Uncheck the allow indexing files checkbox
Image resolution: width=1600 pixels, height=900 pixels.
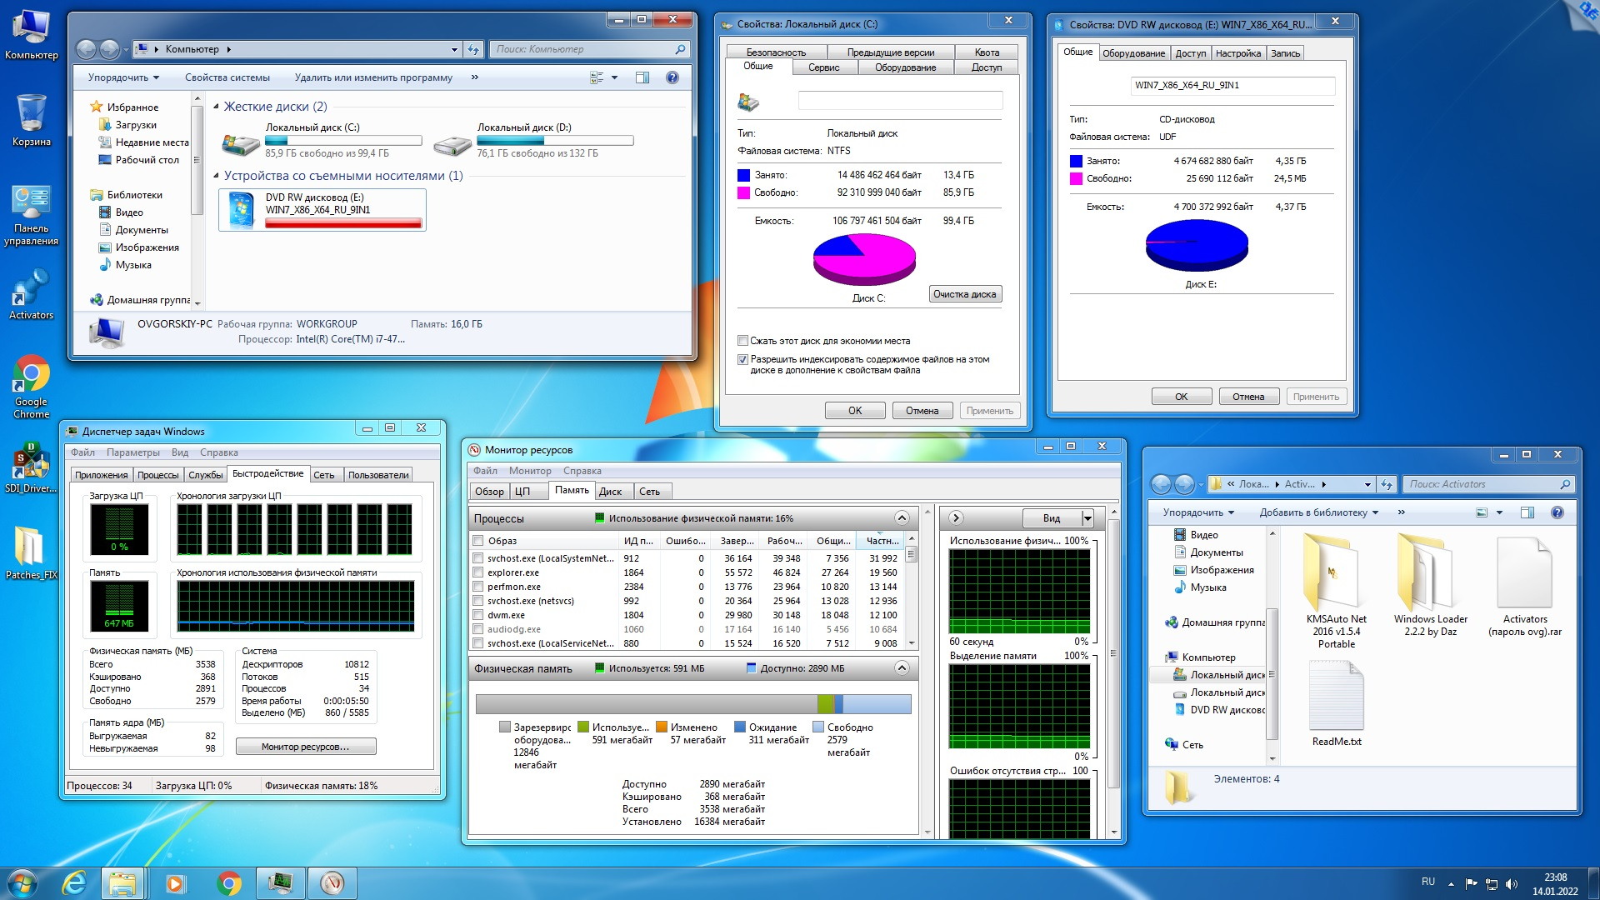click(742, 360)
